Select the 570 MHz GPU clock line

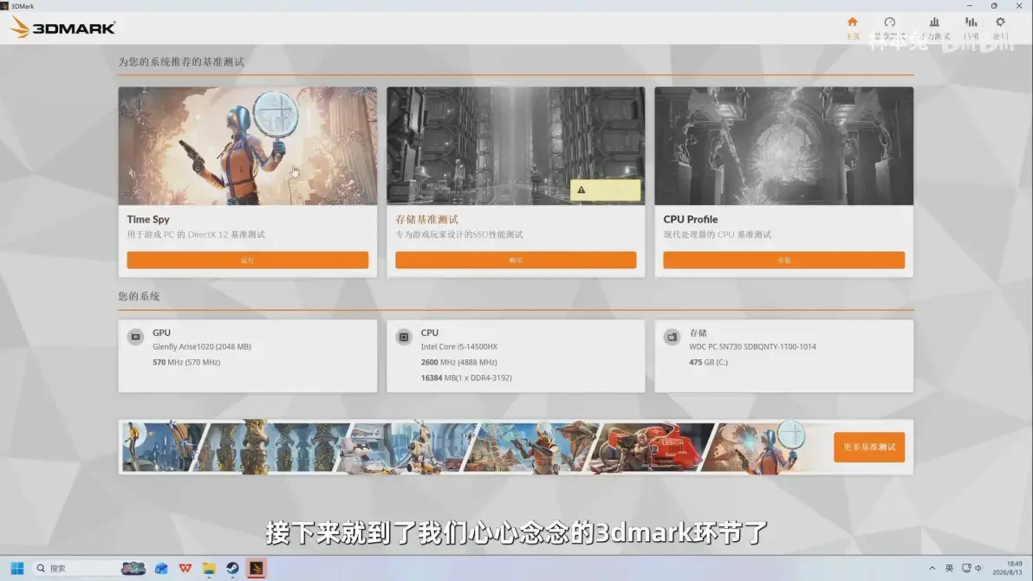coord(186,362)
